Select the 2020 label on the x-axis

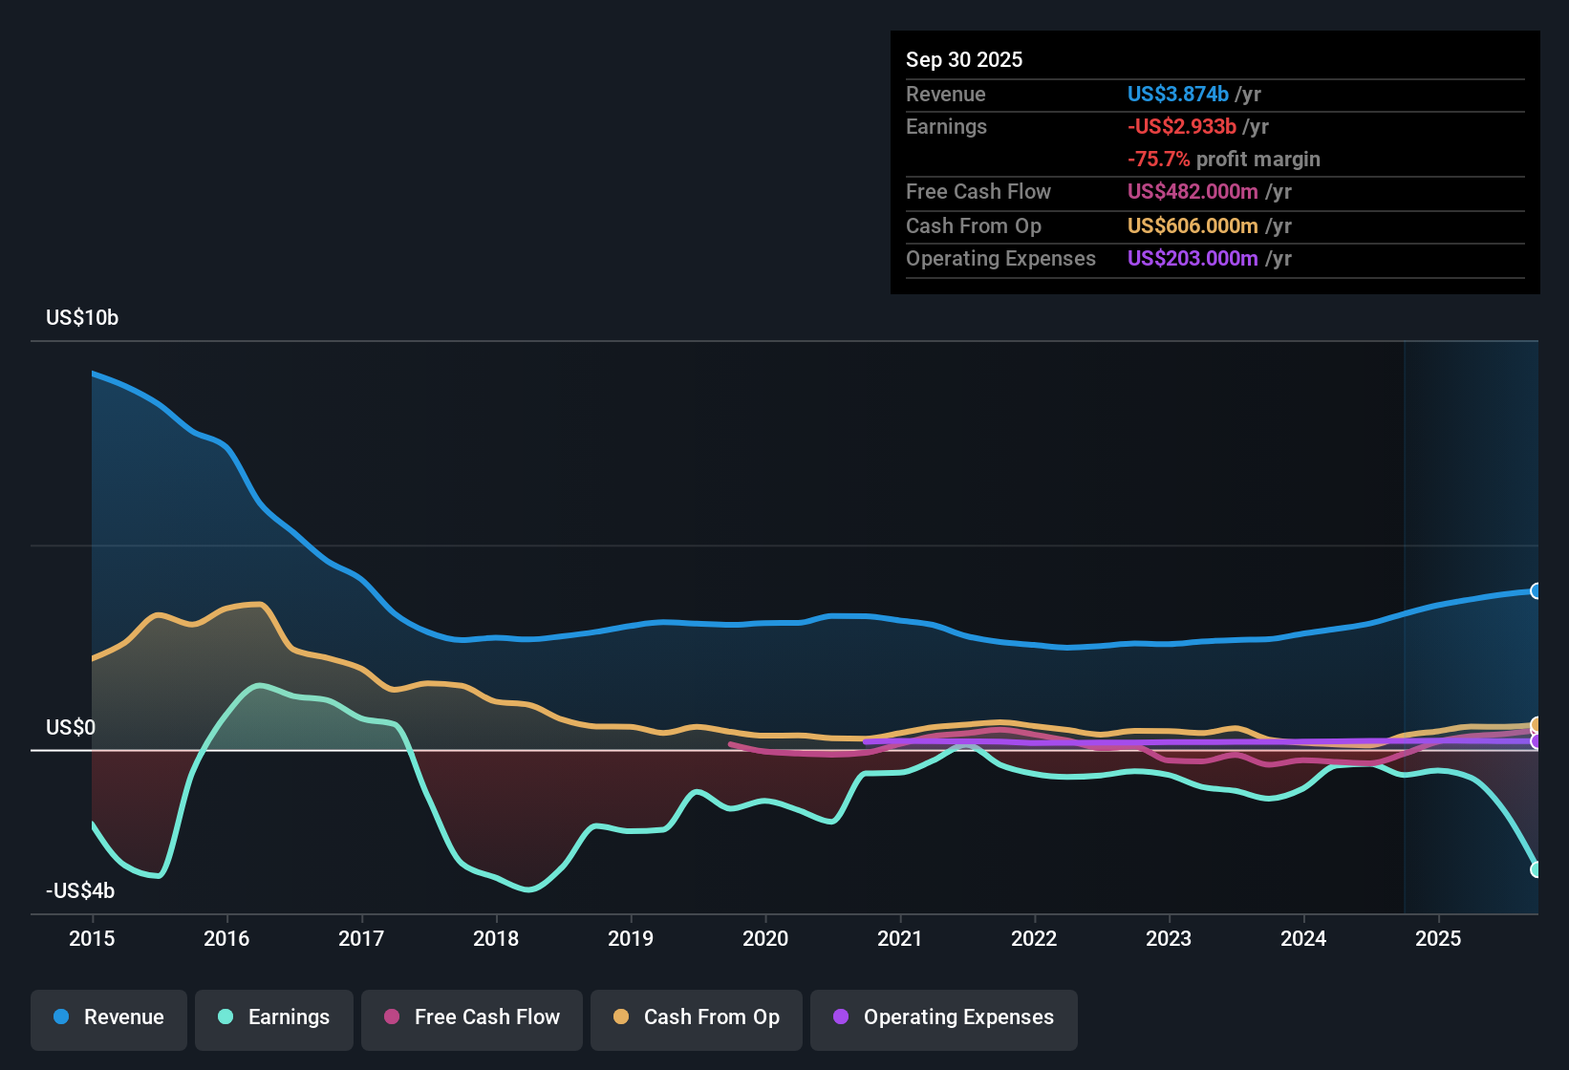(x=765, y=939)
